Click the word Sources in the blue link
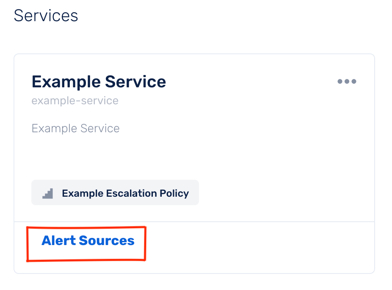 click(x=106, y=241)
